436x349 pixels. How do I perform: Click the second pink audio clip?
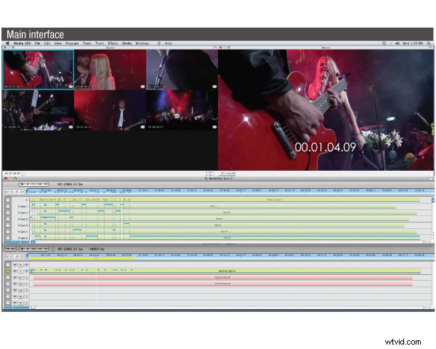coord(223,284)
